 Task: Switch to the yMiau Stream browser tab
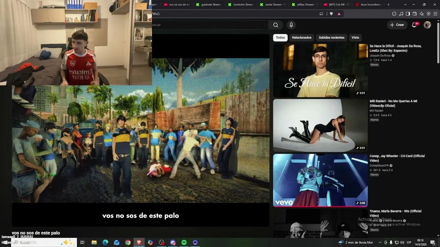point(304,4)
